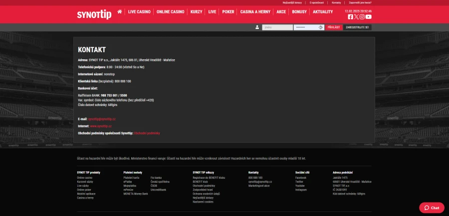This screenshot has width=449, height=216.
Task: Click the PŘIHLÁSIT login button
Action: click(x=334, y=27)
